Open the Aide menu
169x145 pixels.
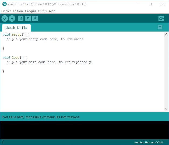pyautogui.click(x=52, y=11)
